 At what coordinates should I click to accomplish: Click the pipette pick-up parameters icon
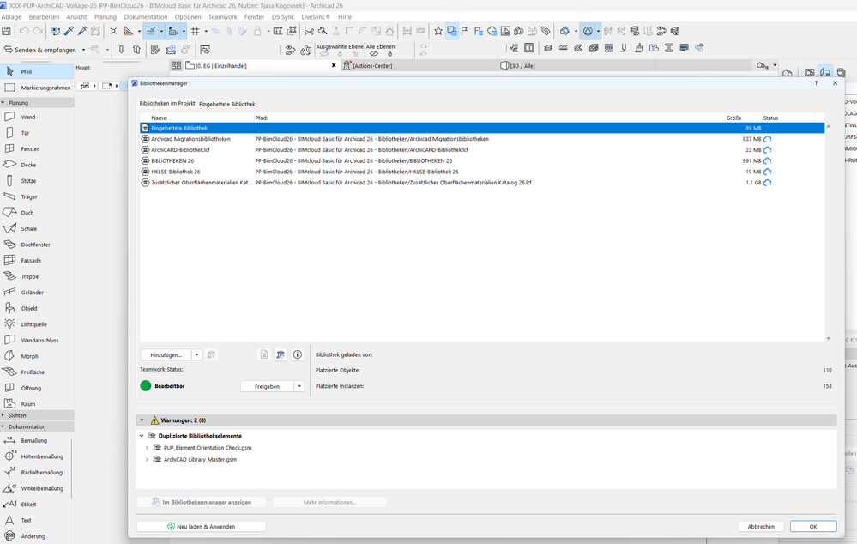coord(69,31)
